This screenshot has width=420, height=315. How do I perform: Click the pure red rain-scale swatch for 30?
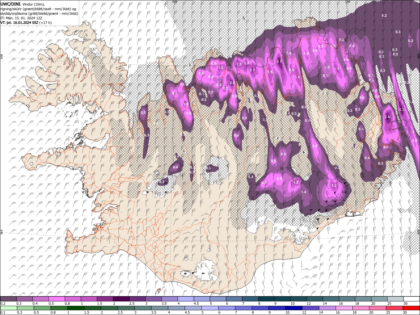411,308
